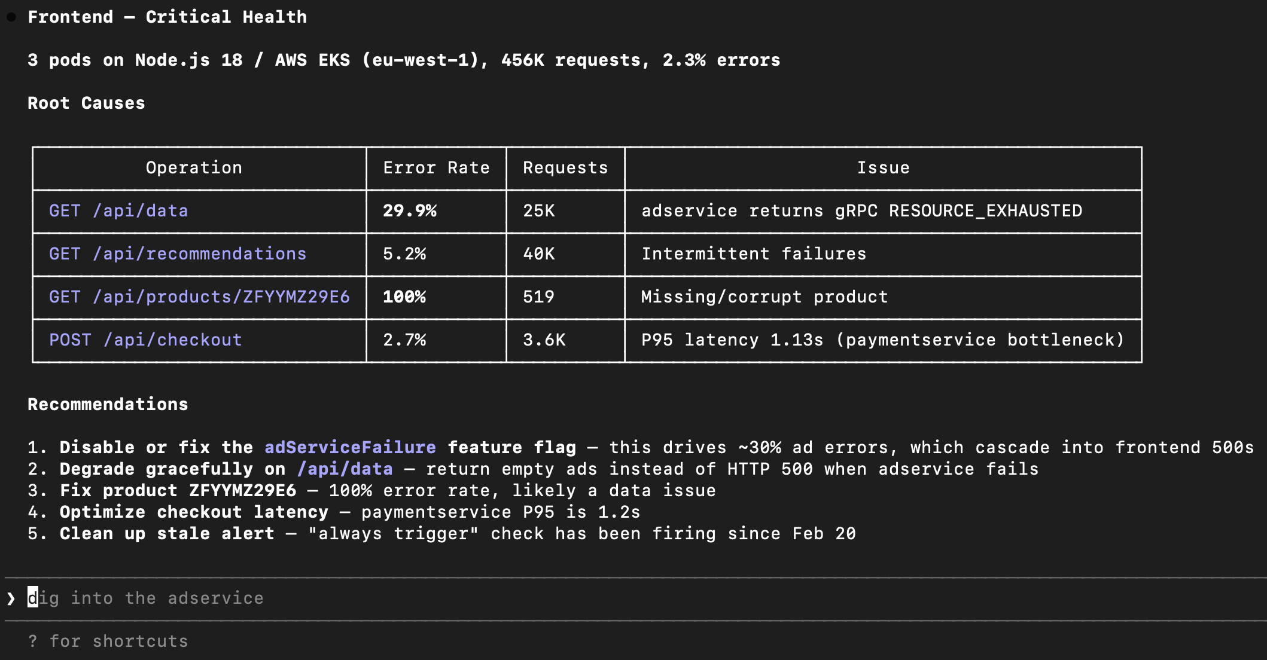Open GET /api/recommendations operation link
This screenshot has height=660, width=1267.
point(178,254)
